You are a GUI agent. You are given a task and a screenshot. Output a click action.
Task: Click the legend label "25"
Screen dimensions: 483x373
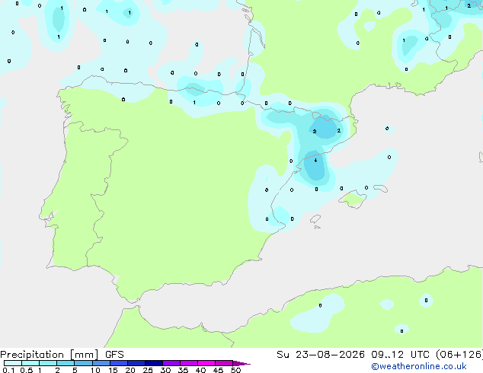click(x=148, y=370)
